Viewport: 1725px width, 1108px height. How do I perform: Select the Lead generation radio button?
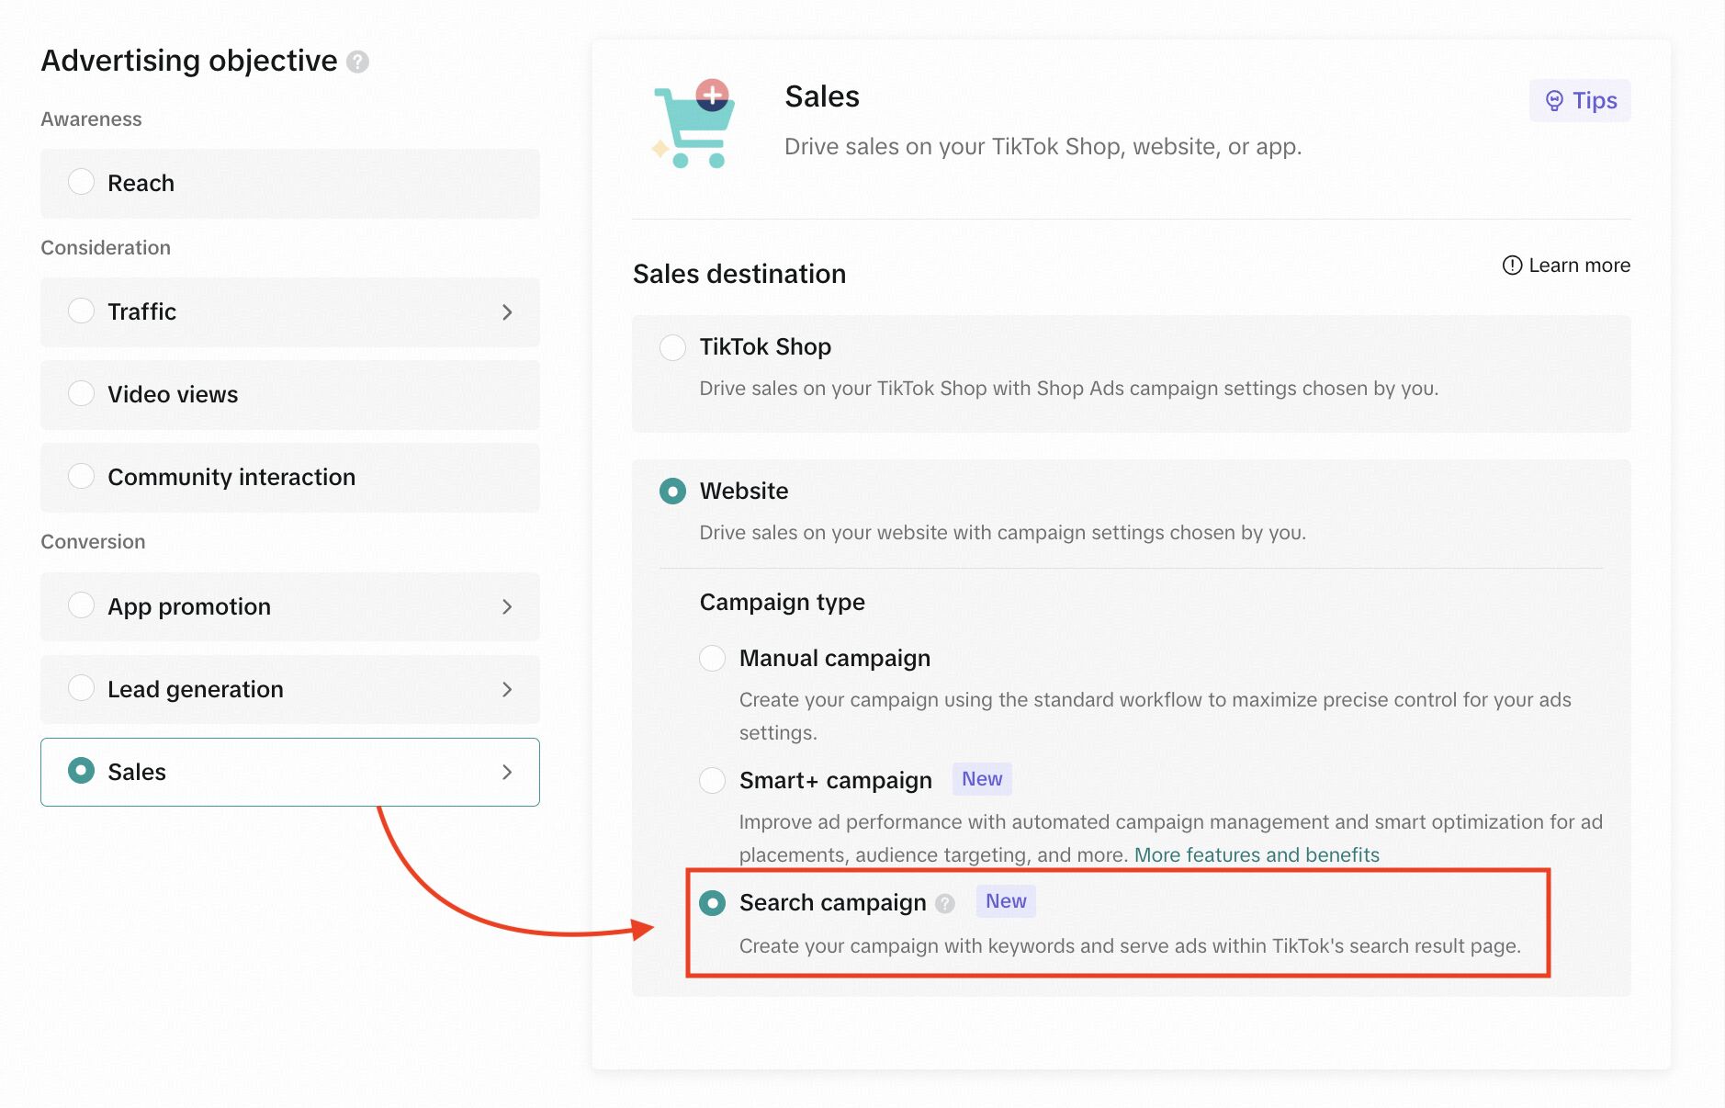(82, 688)
